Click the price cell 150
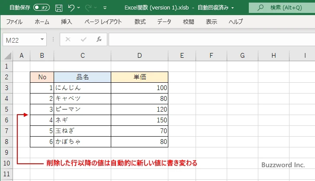The image size is (315, 181). pos(140,120)
